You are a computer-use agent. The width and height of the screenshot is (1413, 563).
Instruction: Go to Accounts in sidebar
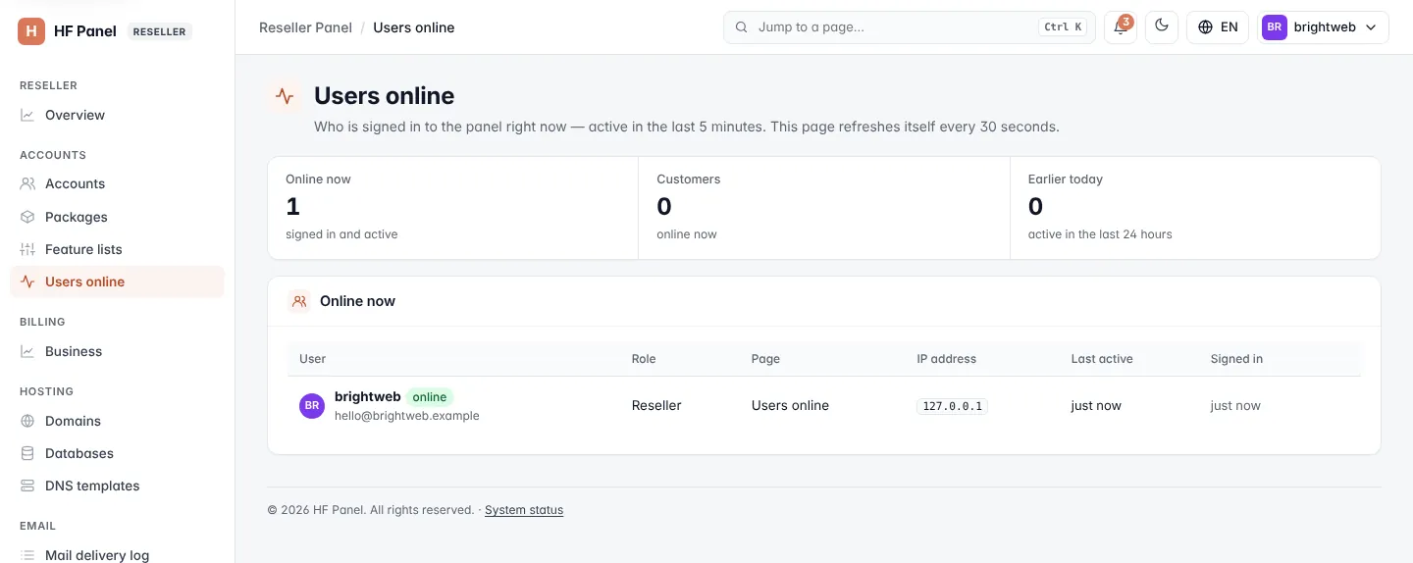click(117, 183)
